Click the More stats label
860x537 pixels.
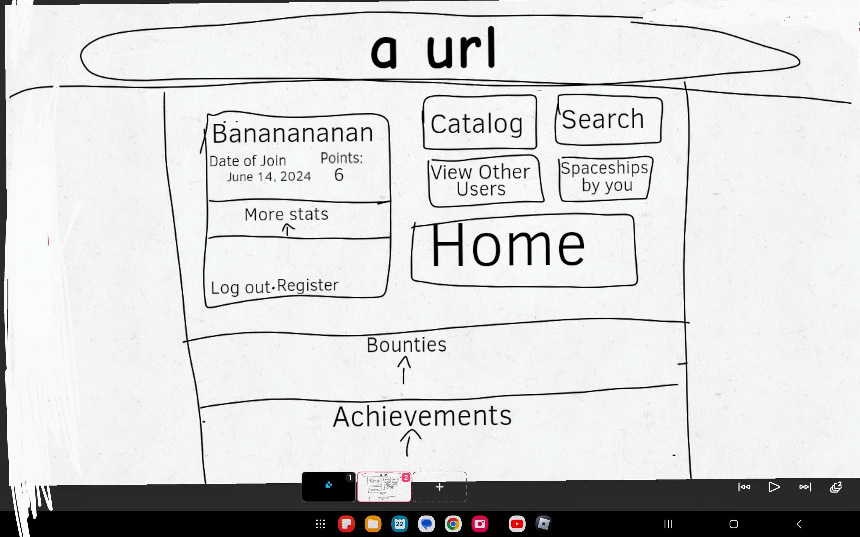[286, 214]
